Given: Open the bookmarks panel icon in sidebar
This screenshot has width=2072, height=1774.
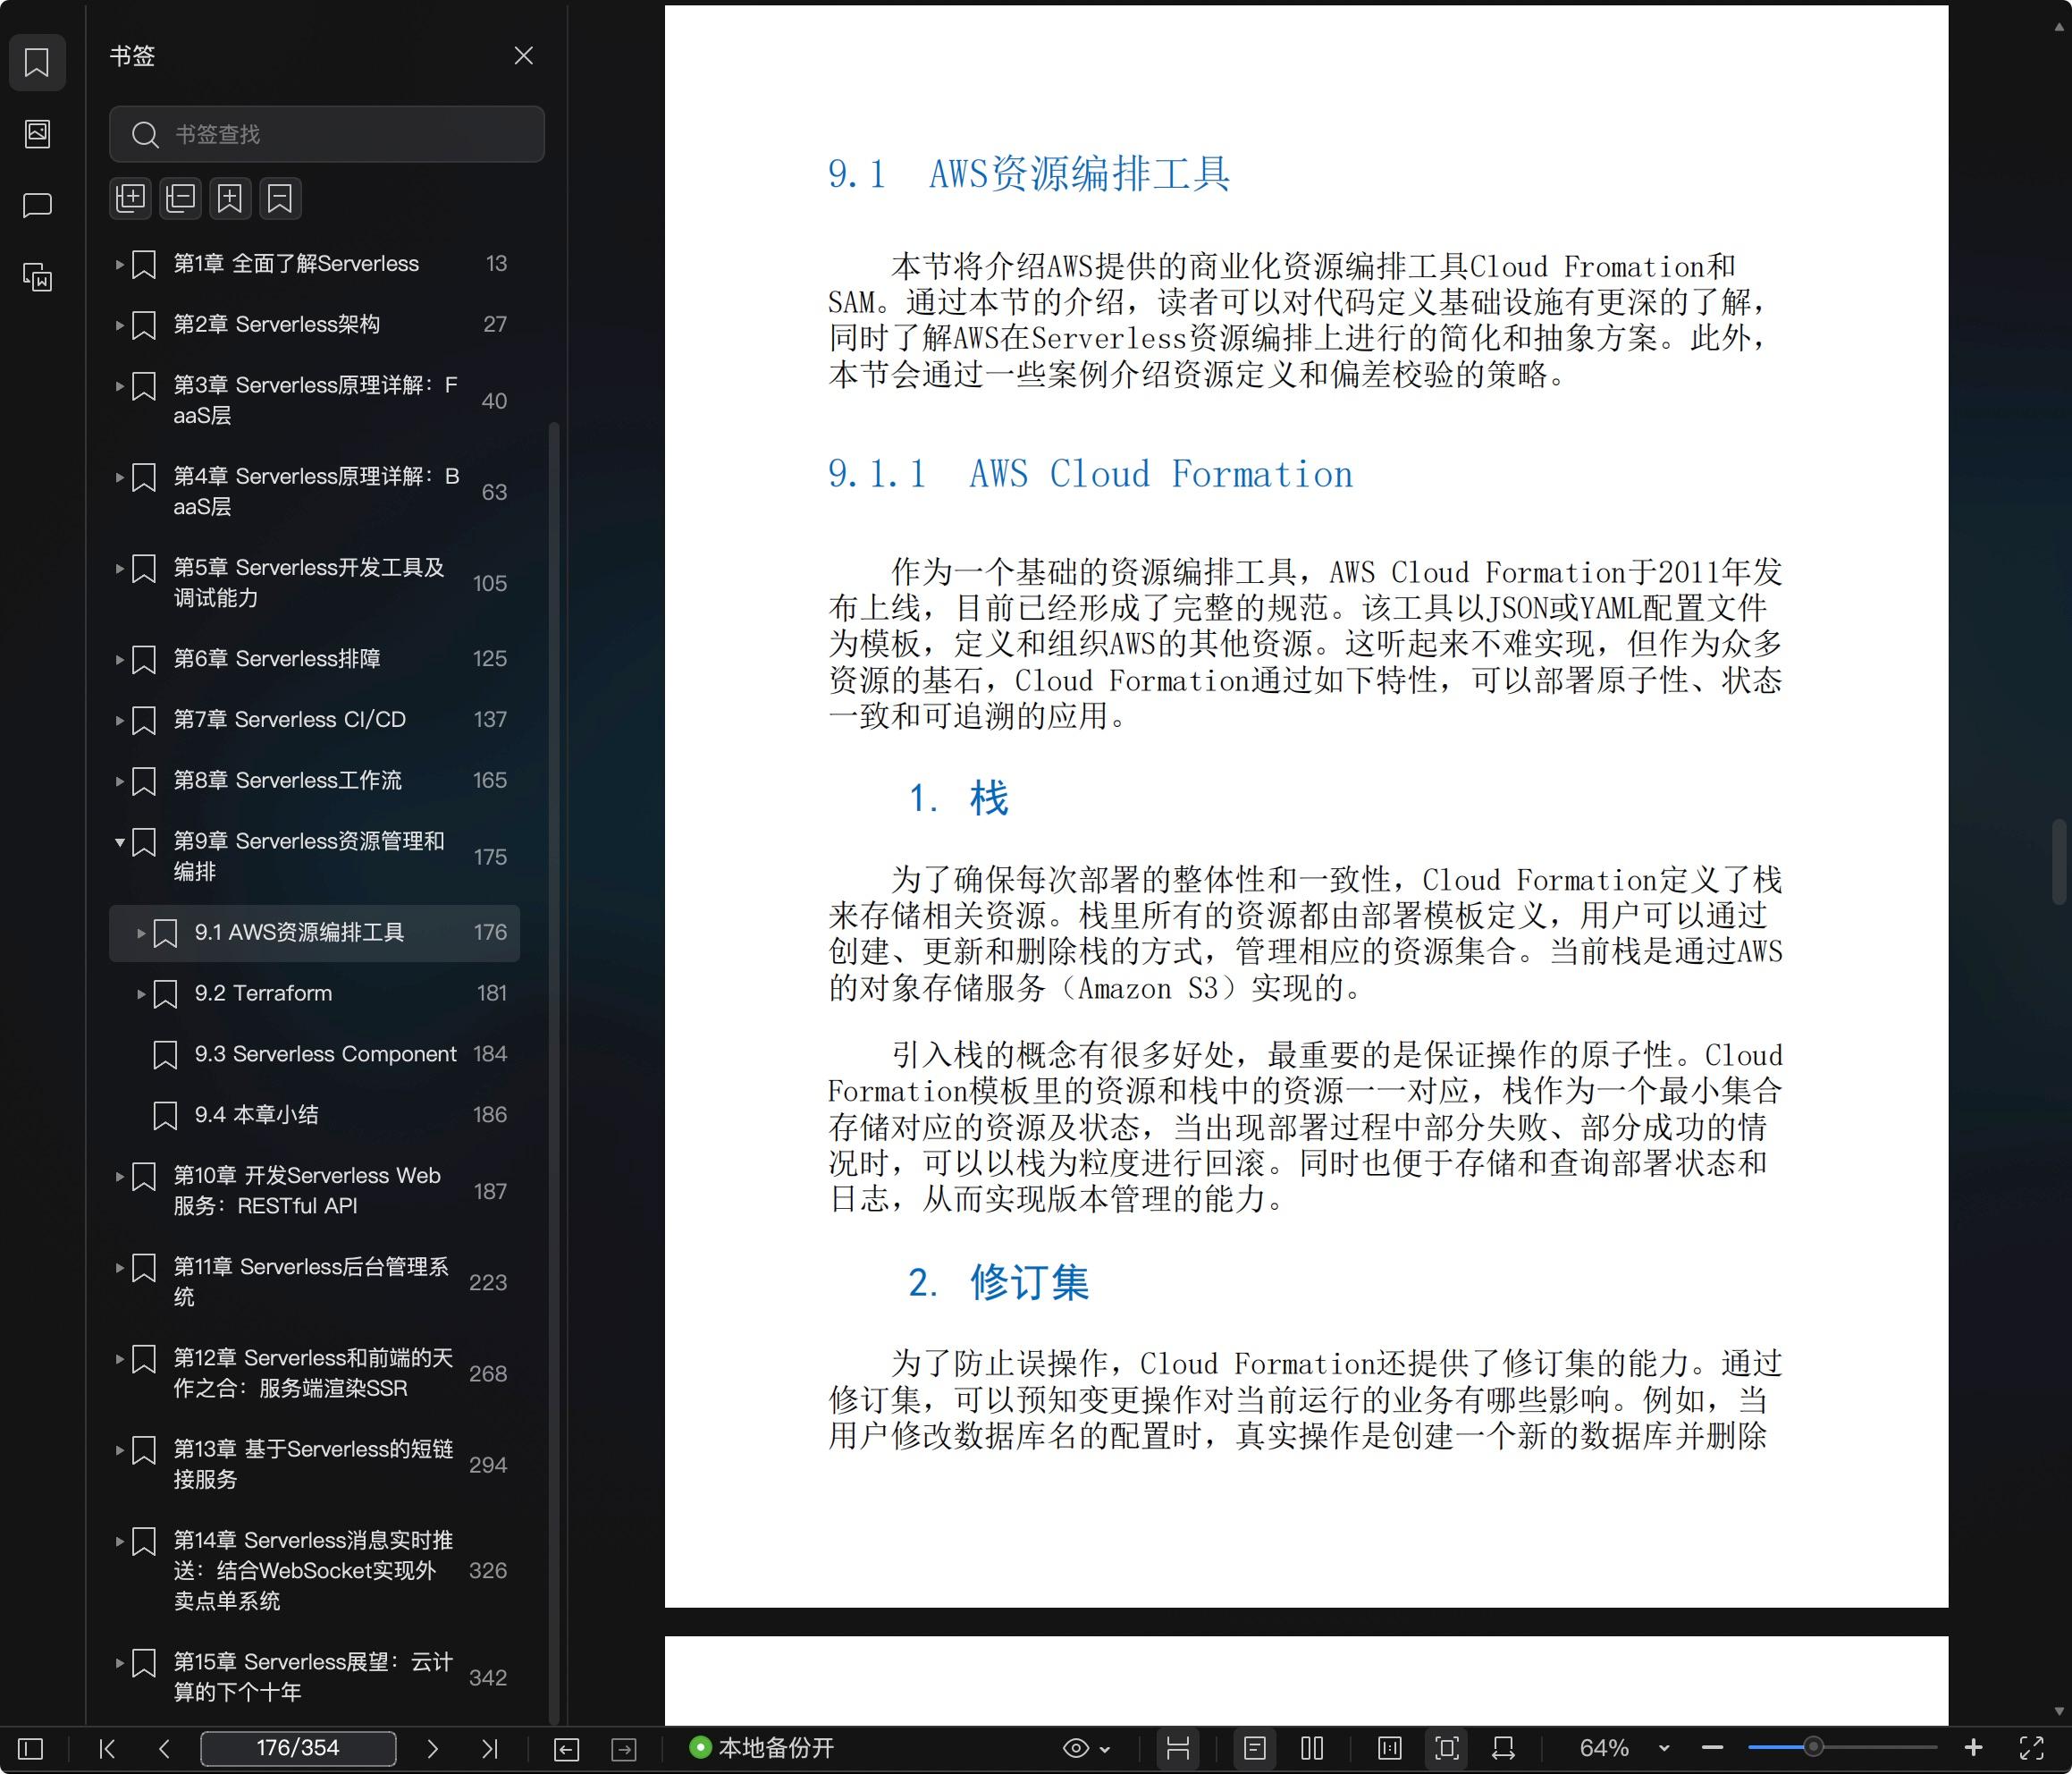Looking at the screenshot, I should (37, 62).
